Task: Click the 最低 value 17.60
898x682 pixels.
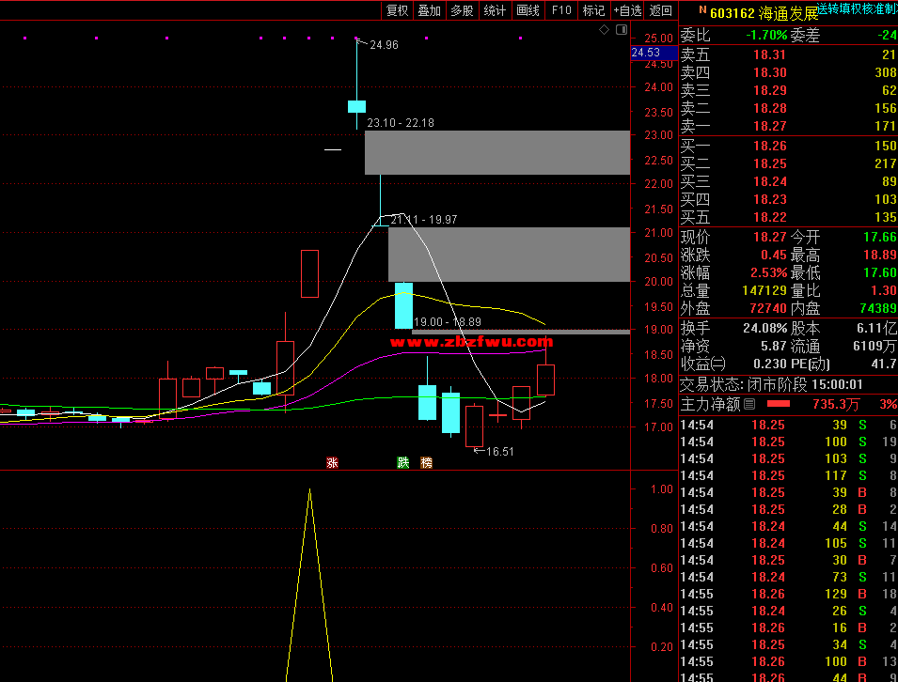Action: (880, 272)
